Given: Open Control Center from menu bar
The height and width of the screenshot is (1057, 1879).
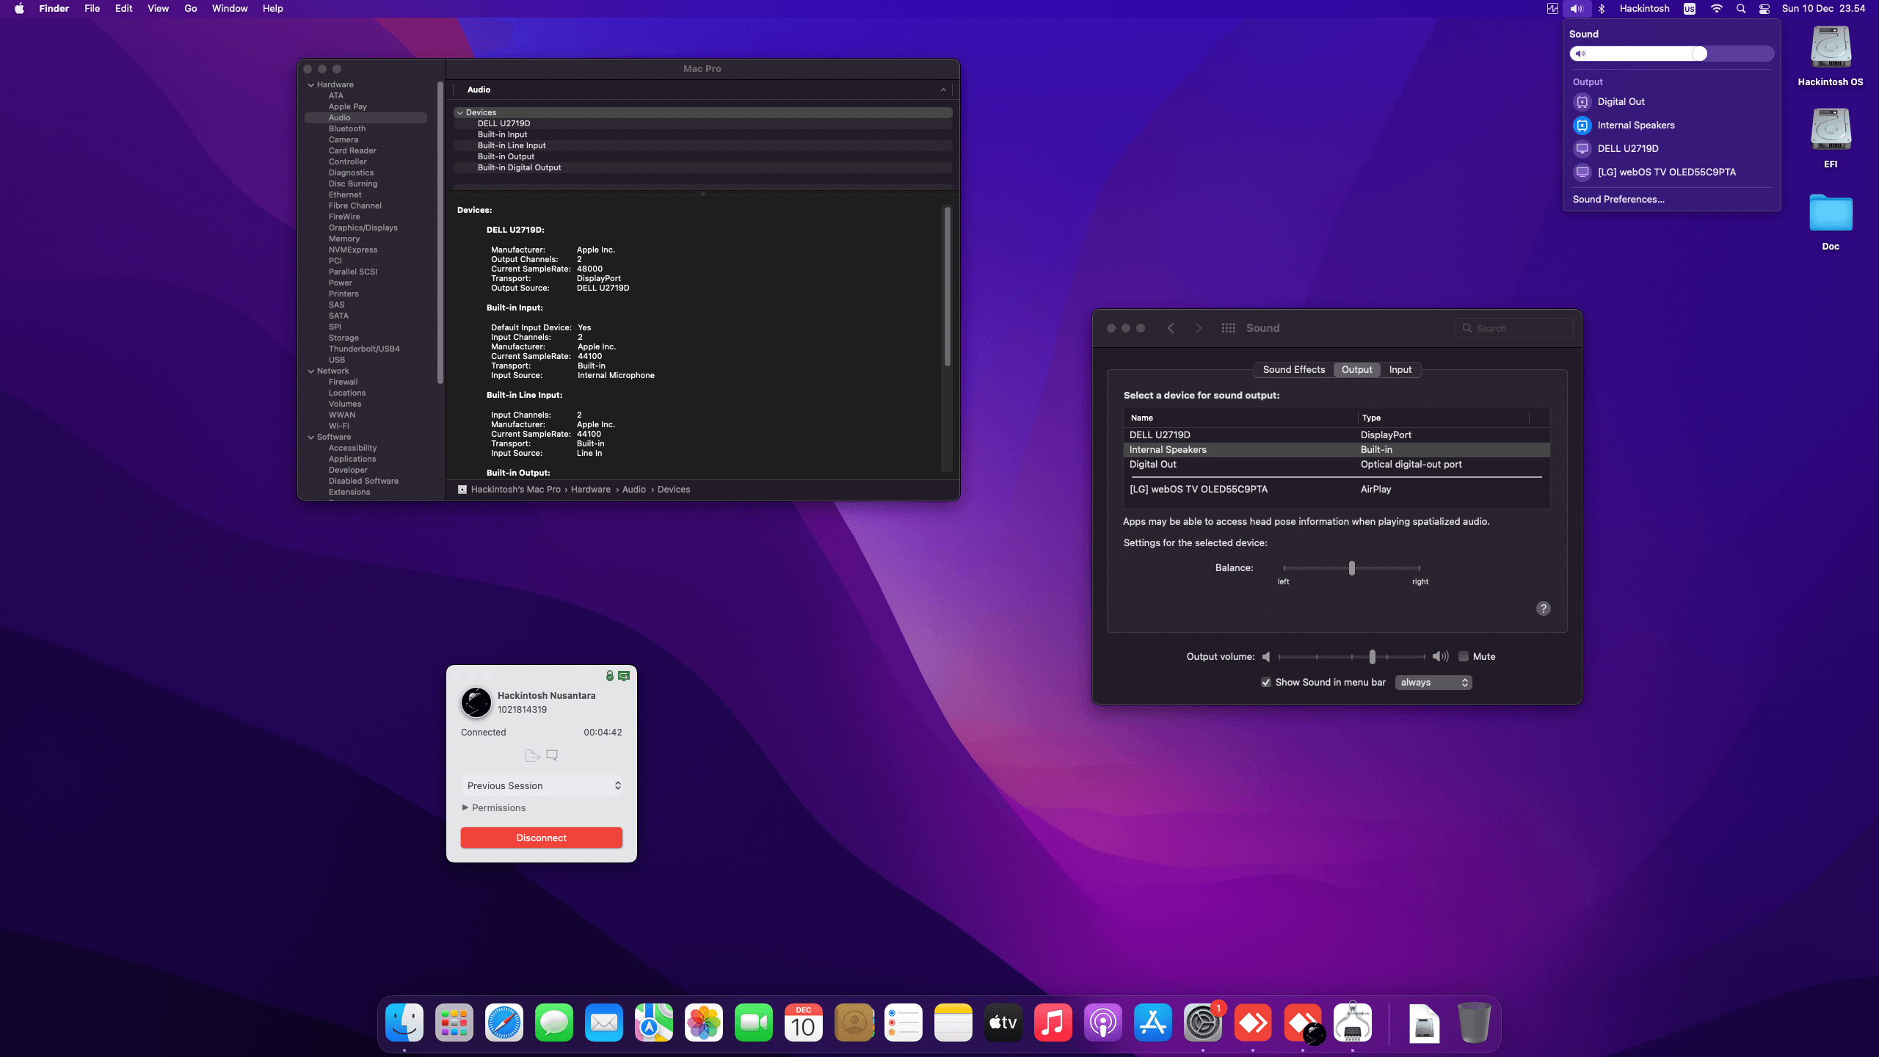Looking at the screenshot, I should 1764,9.
